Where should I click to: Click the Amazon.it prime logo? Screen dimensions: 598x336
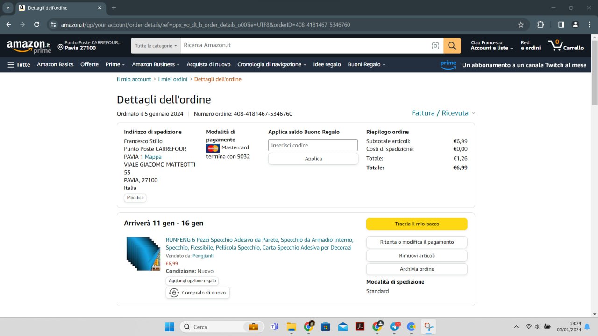click(x=28, y=46)
